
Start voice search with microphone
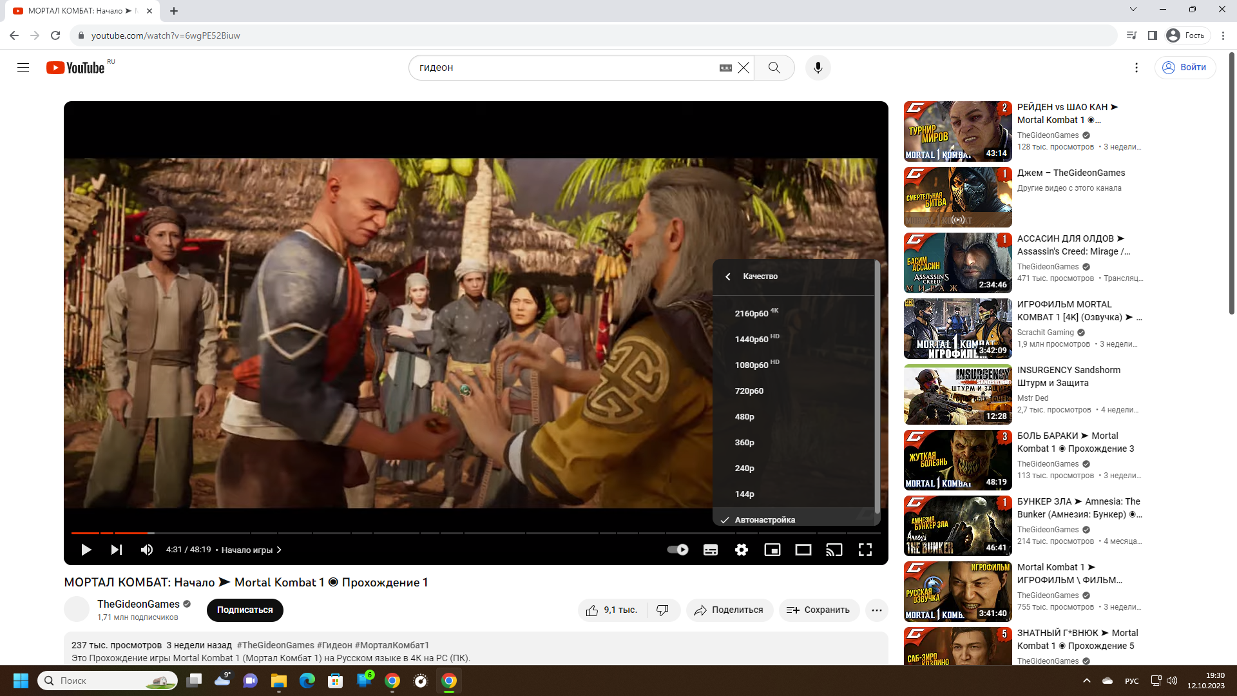(818, 68)
